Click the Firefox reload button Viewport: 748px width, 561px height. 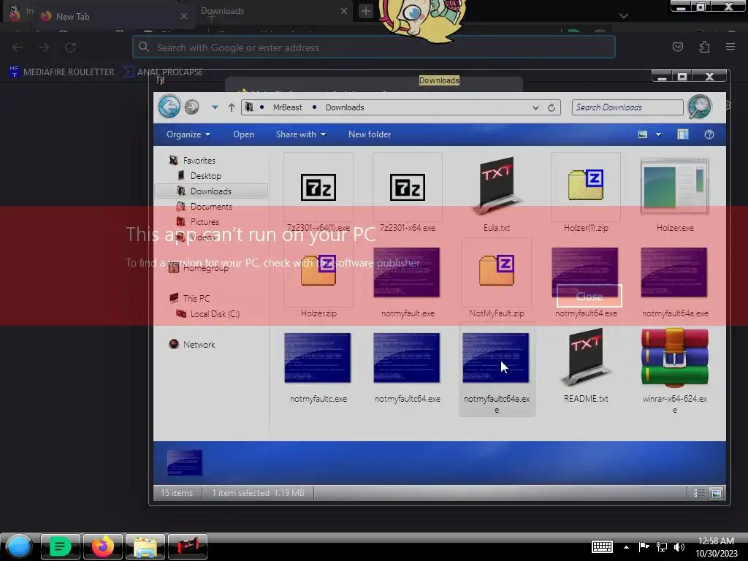click(x=70, y=47)
